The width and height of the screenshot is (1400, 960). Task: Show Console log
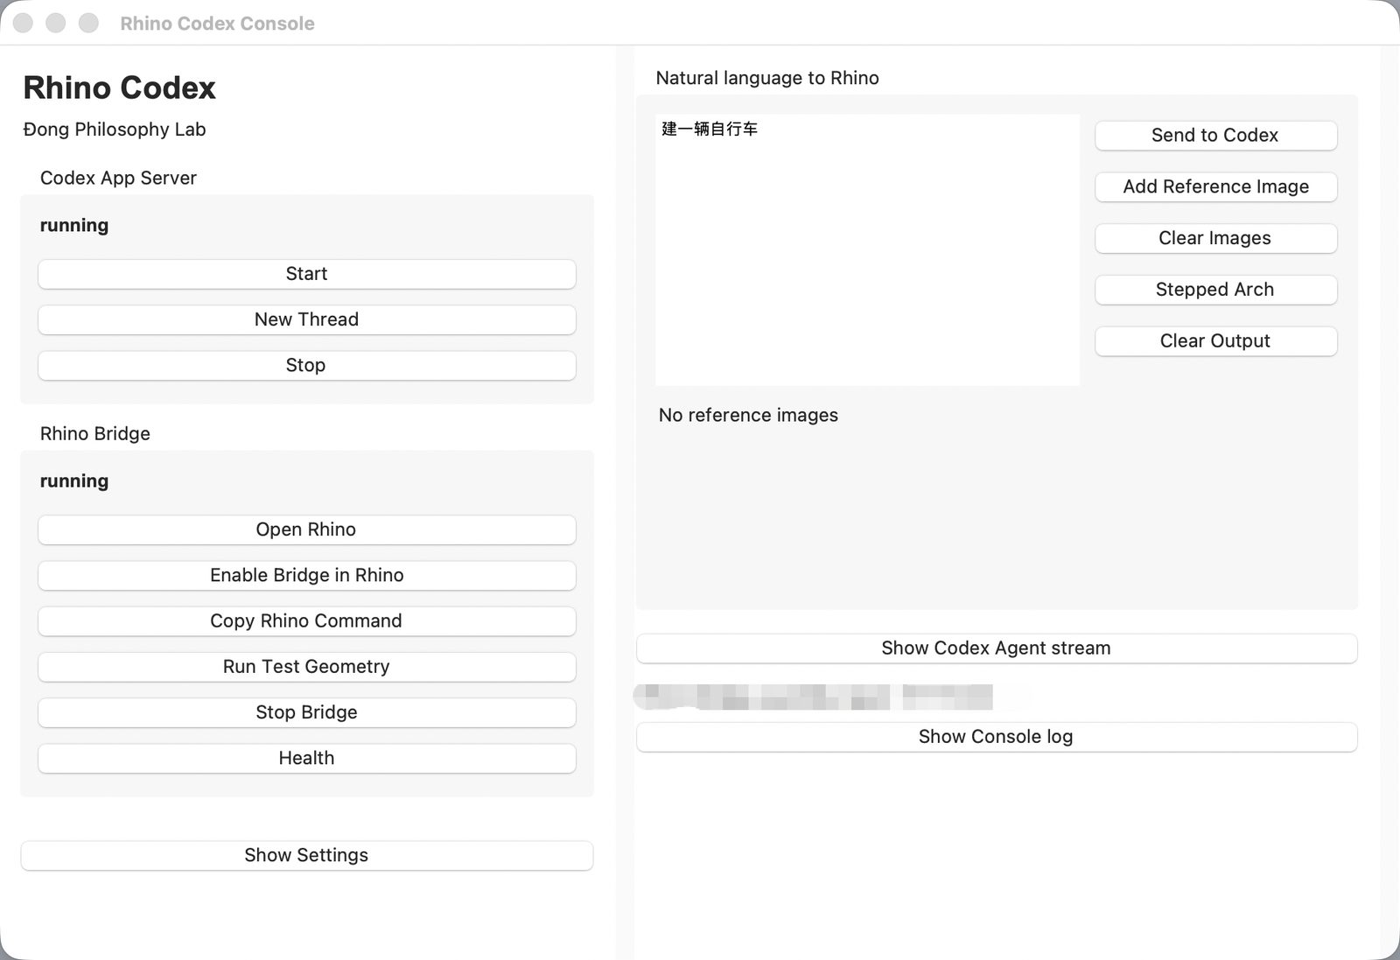coord(997,737)
